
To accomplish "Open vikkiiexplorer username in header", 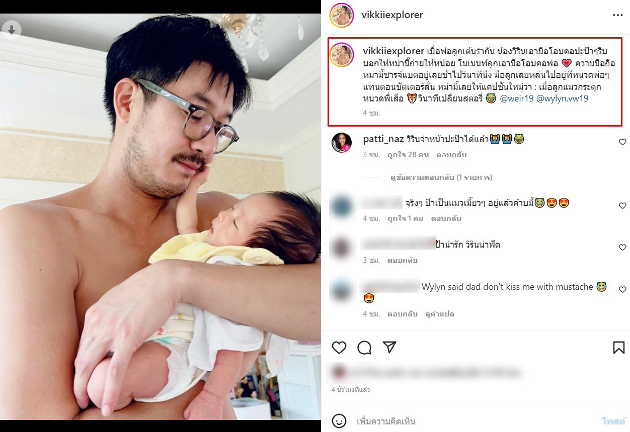I will point(392,15).
